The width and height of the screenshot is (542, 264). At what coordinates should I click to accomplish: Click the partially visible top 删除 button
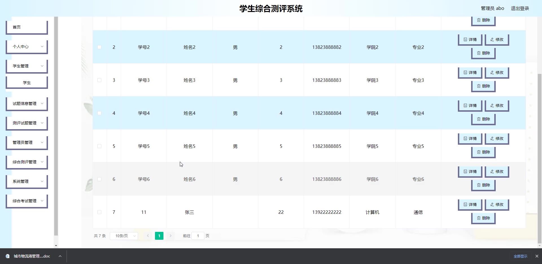click(483, 21)
